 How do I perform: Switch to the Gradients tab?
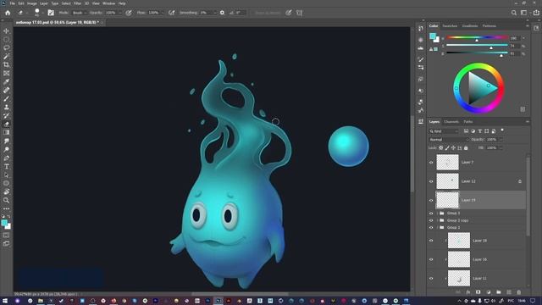pyautogui.click(x=470, y=26)
